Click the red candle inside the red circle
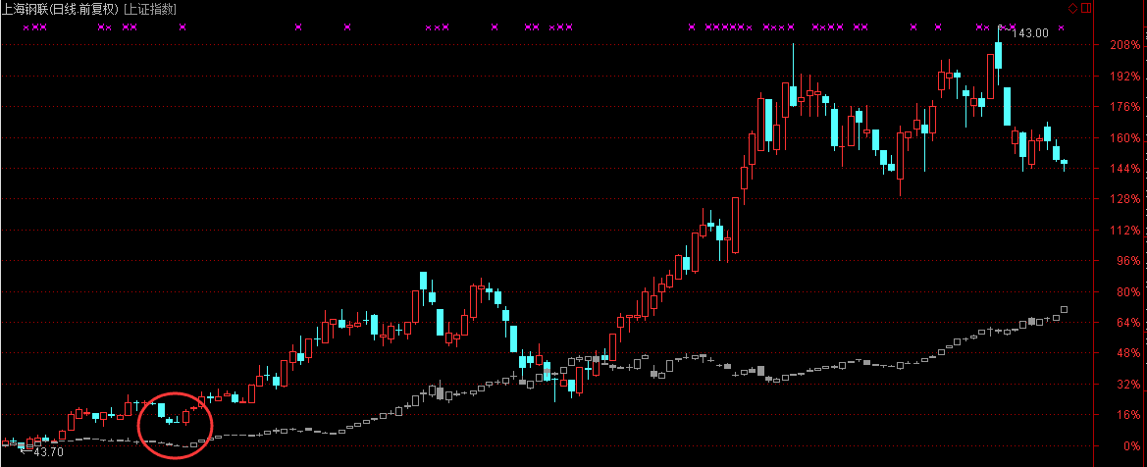Image resolution: width=1147 pixels, height=467 pixels. (185, 417)
